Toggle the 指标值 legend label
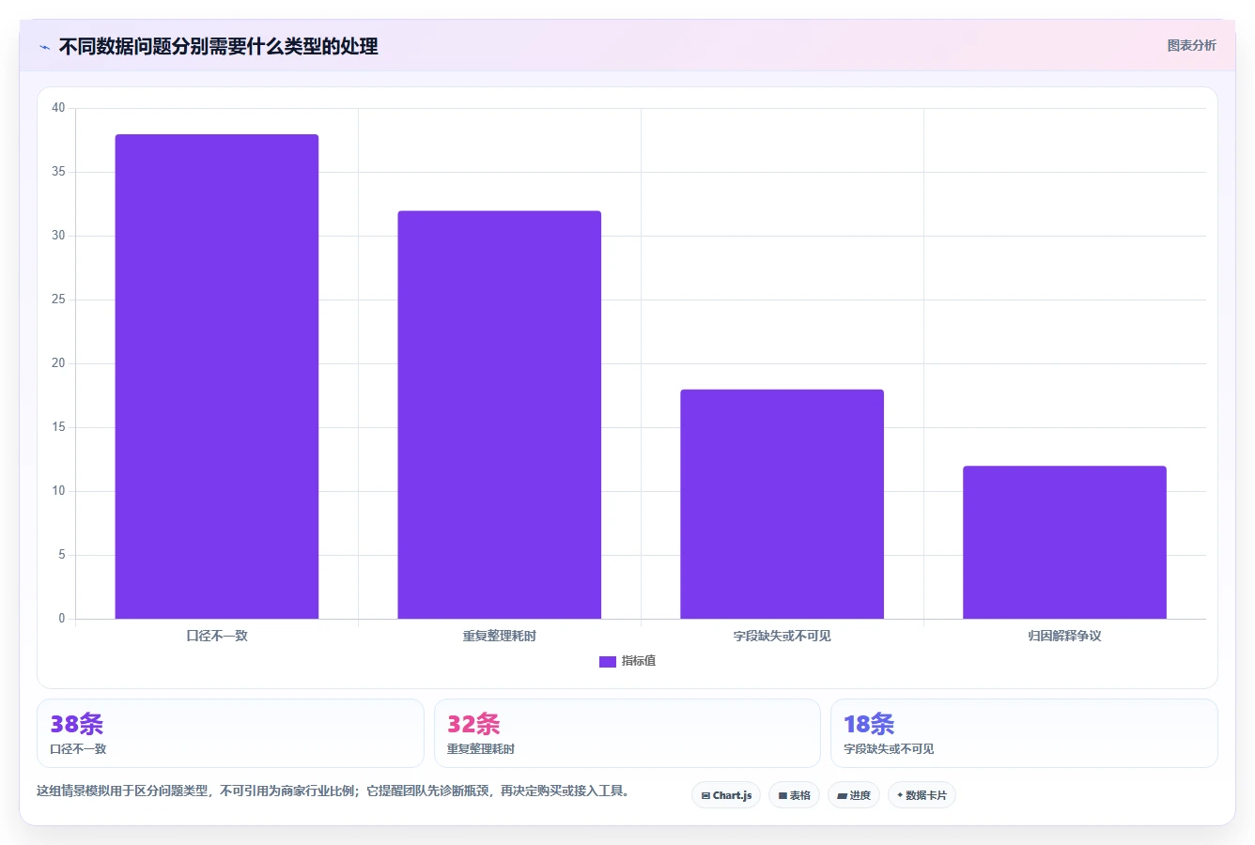This screenshot has width=1255, height=845. point(639,662)
